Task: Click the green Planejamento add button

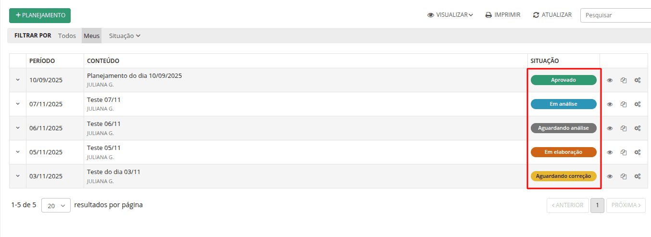Action: click(40, 15)
